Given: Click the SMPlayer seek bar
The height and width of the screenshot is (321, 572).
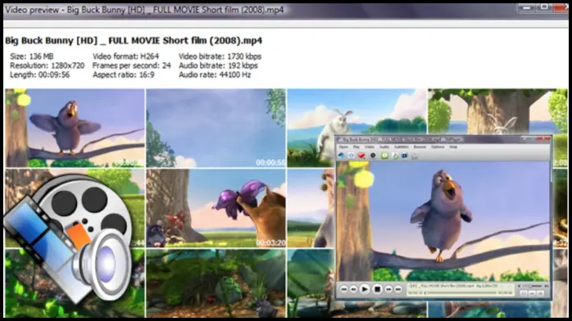Looking at the screenshot, I should tap(461, 293).
